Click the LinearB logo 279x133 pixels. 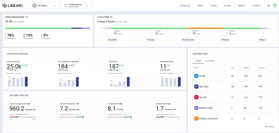(x=13, y=6)
